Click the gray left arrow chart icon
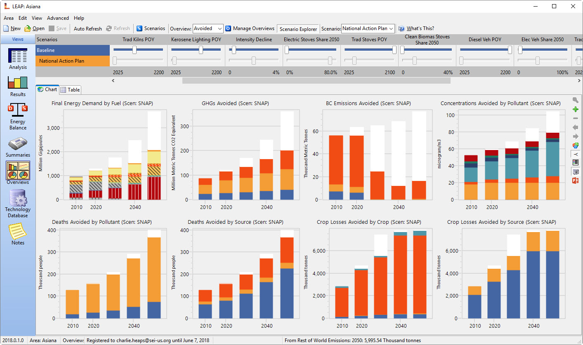The height and width of the screenshot is (345, 583). [x=576, y=127]
